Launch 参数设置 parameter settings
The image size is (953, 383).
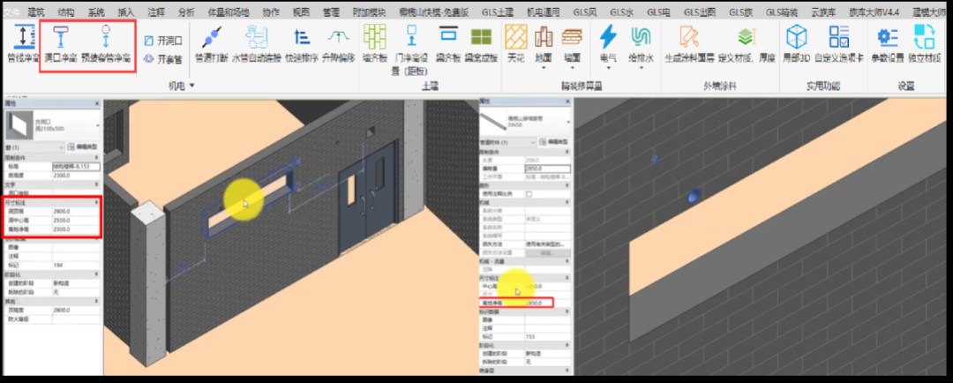(887, 45)
